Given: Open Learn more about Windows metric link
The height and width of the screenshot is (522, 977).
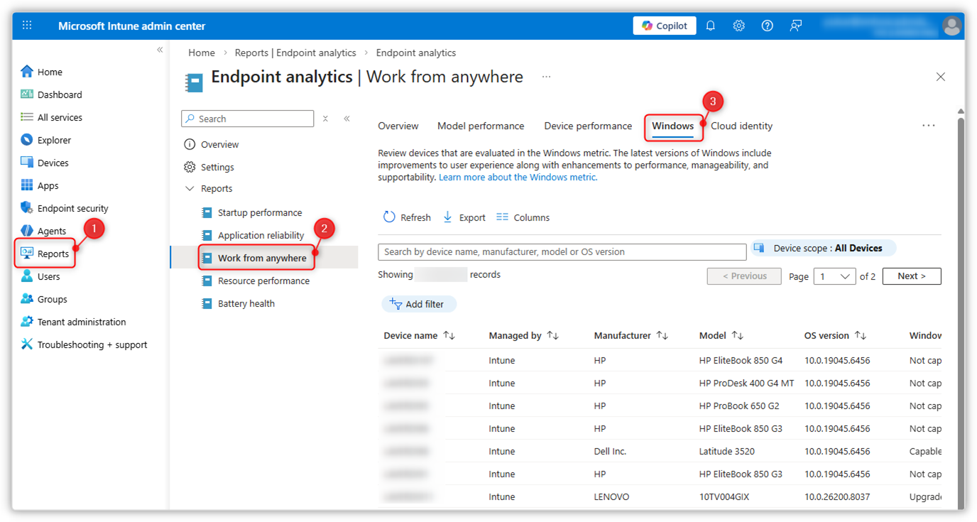Looking at the screenshot, I should (x=518, y=178).
